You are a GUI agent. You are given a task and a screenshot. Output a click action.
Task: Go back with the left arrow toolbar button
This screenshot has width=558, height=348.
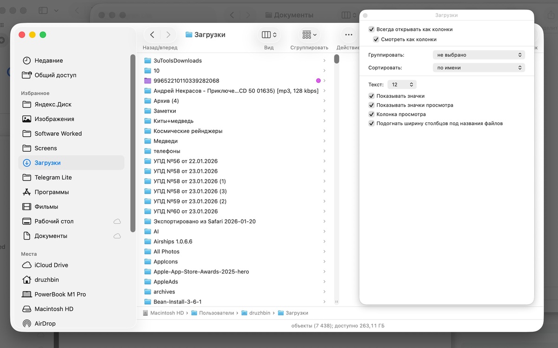pos(152,34)
